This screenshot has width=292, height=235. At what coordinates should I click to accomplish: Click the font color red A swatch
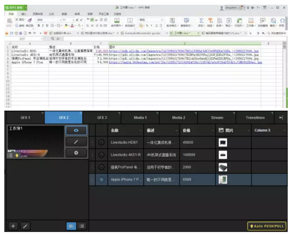pyautogui.click(x=72, y=25)
